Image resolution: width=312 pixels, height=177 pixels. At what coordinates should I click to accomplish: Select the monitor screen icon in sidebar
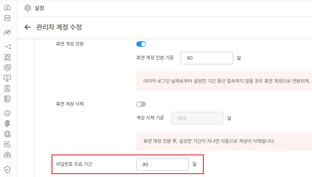(x=7, y=78)
